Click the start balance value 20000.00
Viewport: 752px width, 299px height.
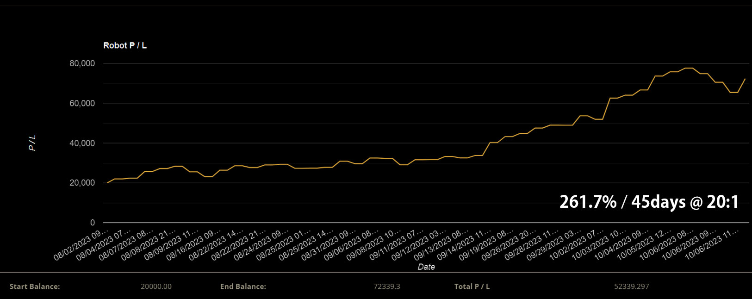pos(156,287)
